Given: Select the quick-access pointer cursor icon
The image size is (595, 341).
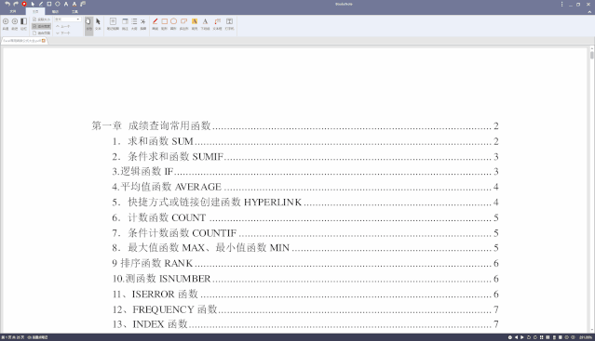Looking at the screenshot, I should click(x=33, y=4).
